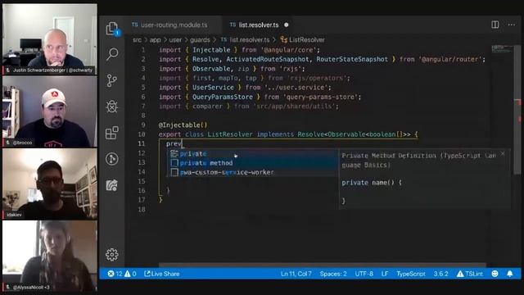Click 'ActivatedRouteSnapshot' in imports
This screenshot has height=295, width=524.
pos(268,59)
